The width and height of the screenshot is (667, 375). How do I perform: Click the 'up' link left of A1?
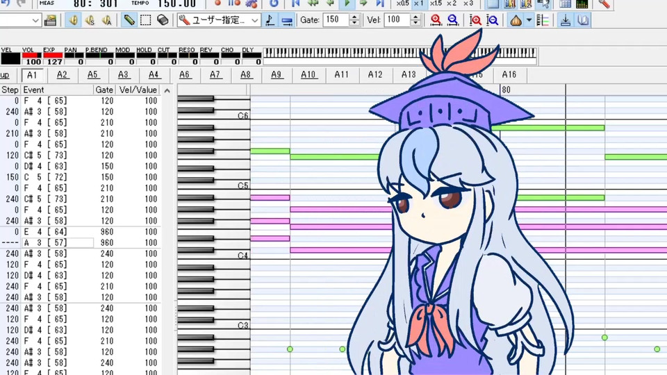5,75
